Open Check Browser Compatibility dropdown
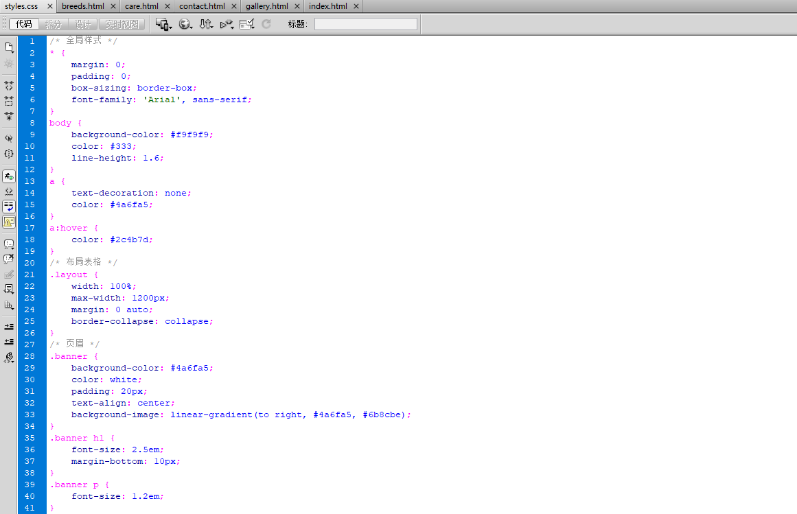Viewport: 797px width, 514px height. pos(247,24)
